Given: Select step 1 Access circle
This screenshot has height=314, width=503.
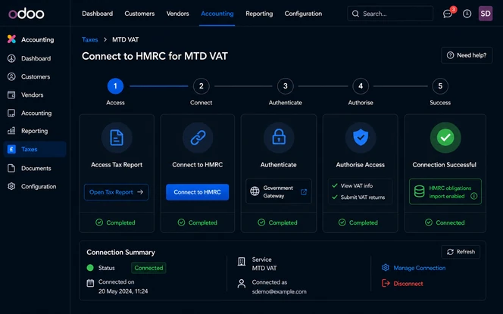Looking at the screenshot, I should 115,86.
